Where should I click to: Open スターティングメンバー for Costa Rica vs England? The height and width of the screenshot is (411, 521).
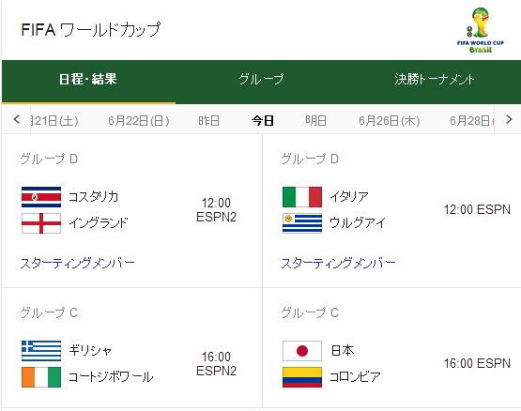pyautogui.click(x=77, y=263)
